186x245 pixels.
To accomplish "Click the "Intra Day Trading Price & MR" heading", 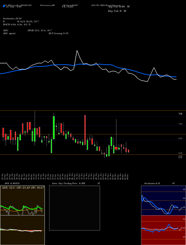I will pyautogui.click(x=69, y=183).
